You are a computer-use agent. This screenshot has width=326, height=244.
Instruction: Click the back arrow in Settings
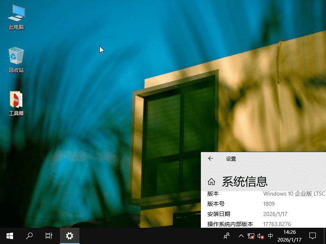[211, 159]
